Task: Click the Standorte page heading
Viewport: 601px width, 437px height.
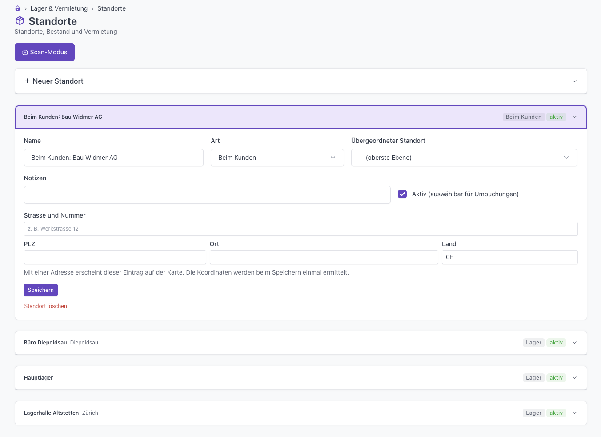Action: point(53,21)
